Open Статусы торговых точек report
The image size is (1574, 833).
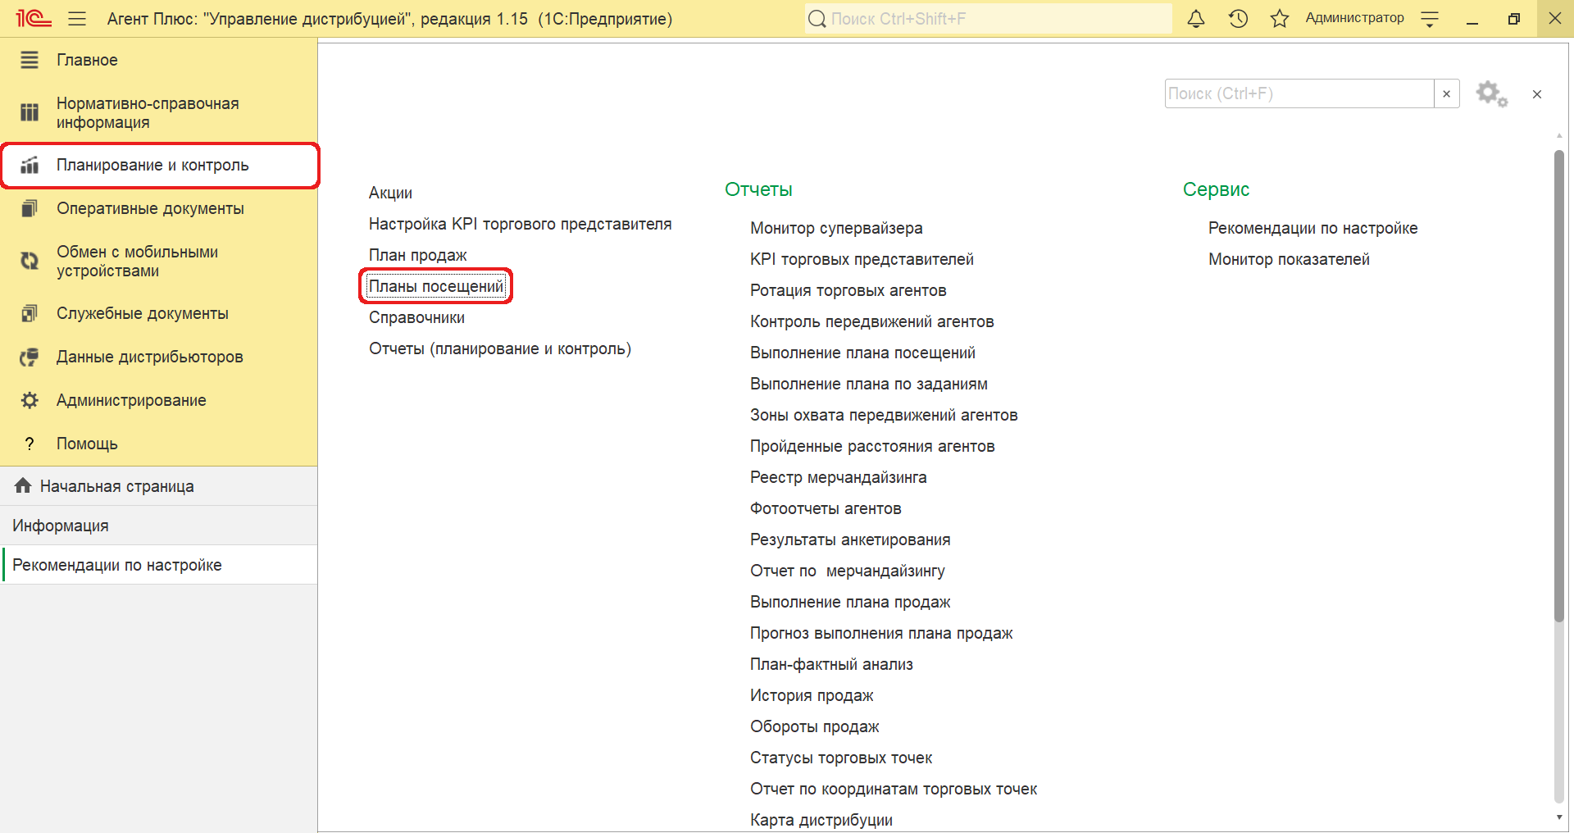pos(841,758)
